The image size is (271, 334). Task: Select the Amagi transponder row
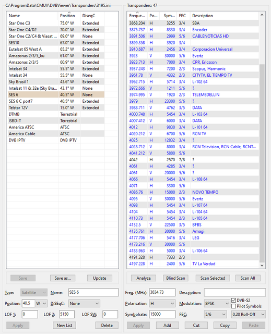point(193,231)
